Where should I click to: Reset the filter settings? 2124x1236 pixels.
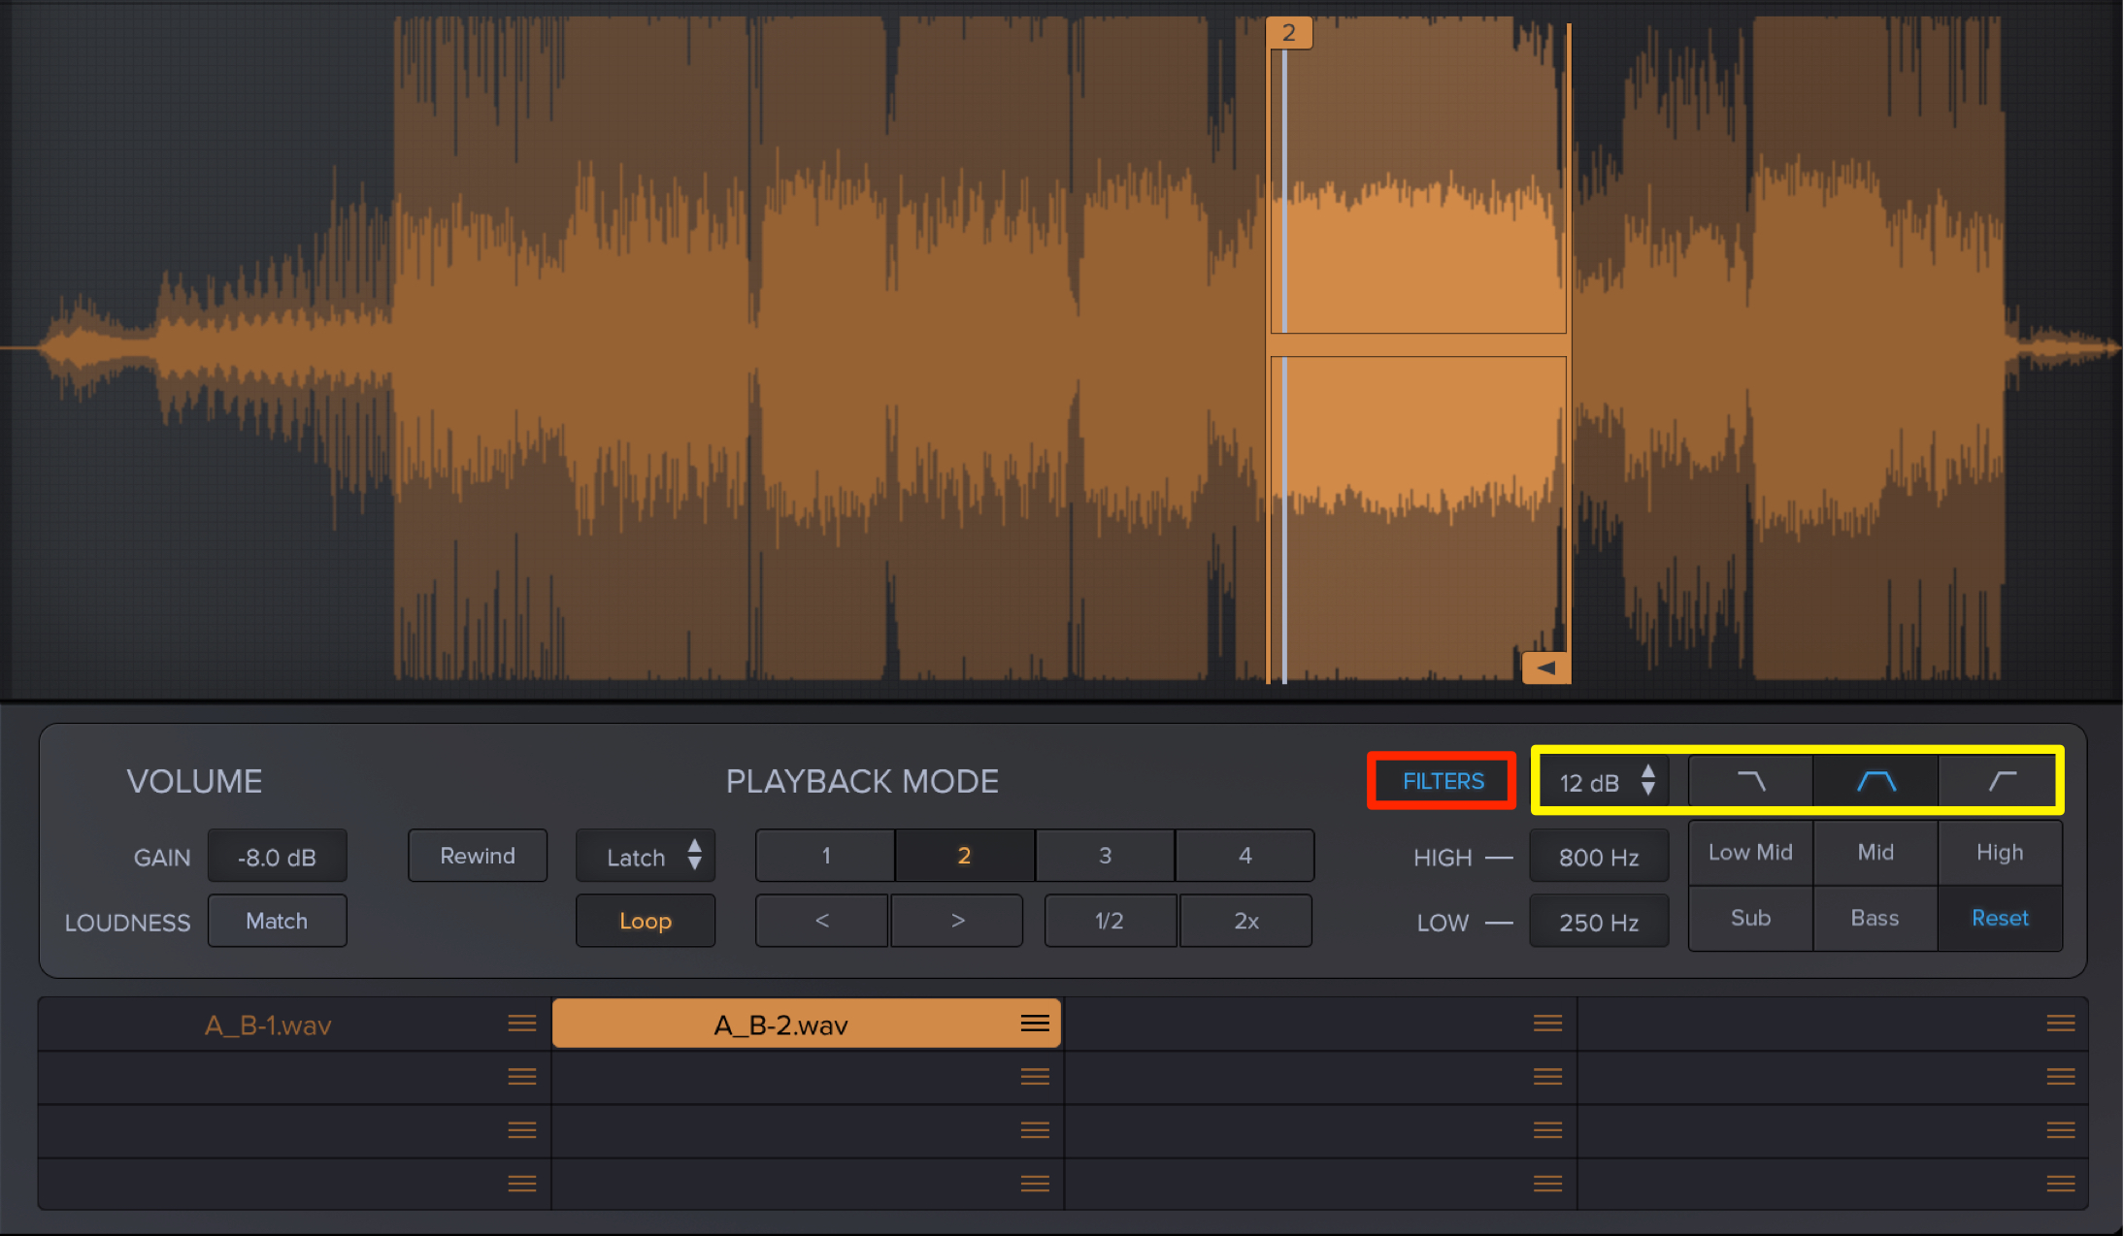(x=2000, y=918)
